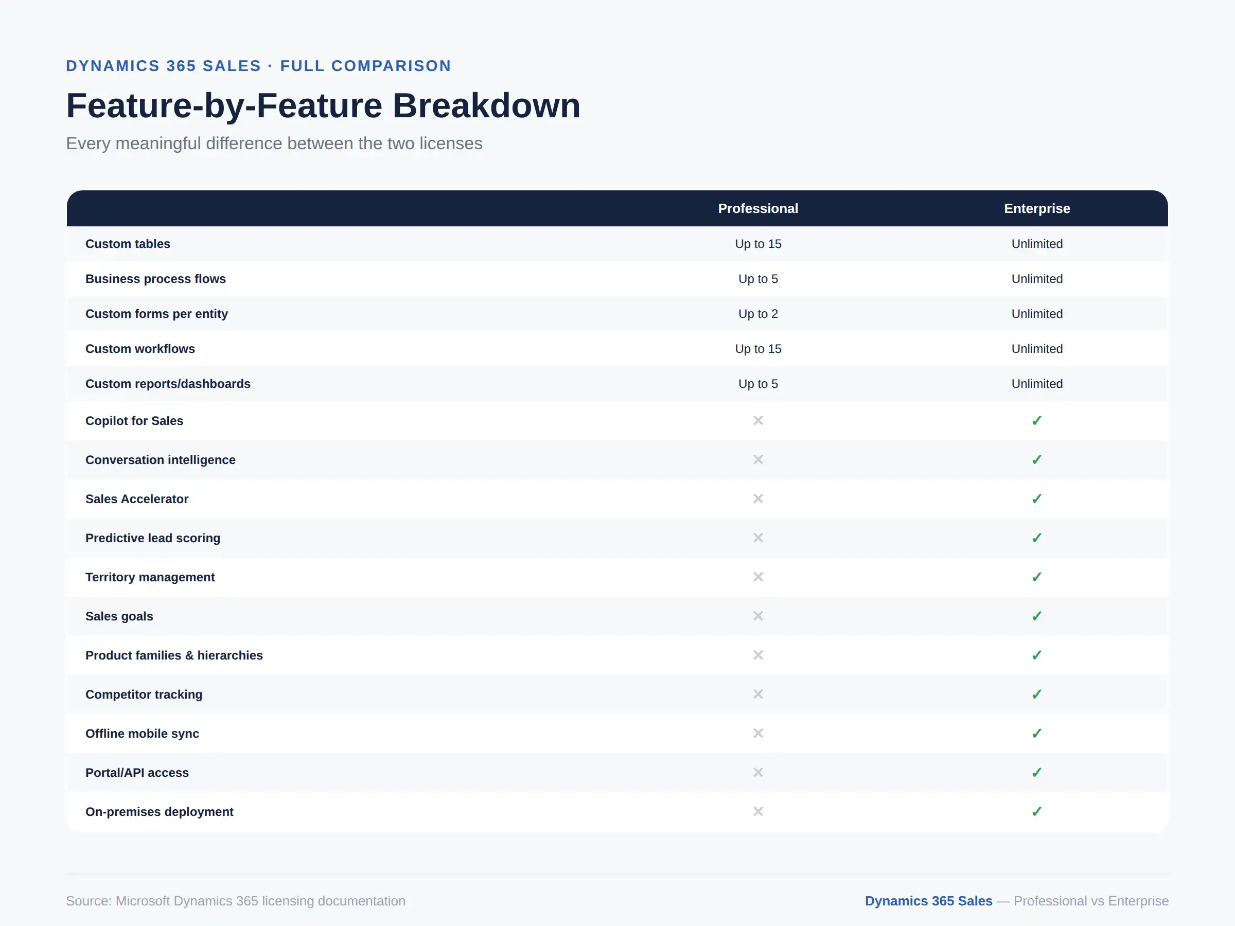The width and height of the screenshot is (1235, 926).
Task: Click Unlimited in the Custom tables row
Action: (x=1037, y=244)
